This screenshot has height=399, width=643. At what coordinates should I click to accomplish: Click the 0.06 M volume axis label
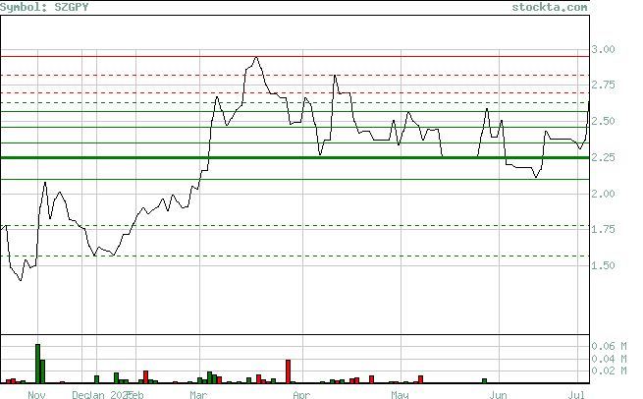[609, 347]
